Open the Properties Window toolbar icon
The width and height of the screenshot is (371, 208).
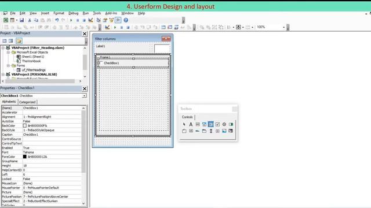coord(105,20)
